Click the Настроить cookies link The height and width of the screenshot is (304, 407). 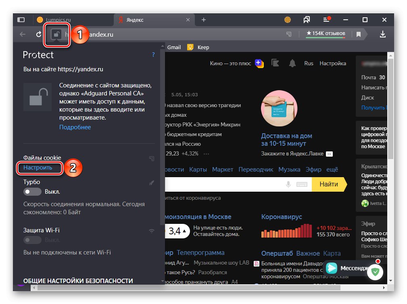[x=39, y=168]
